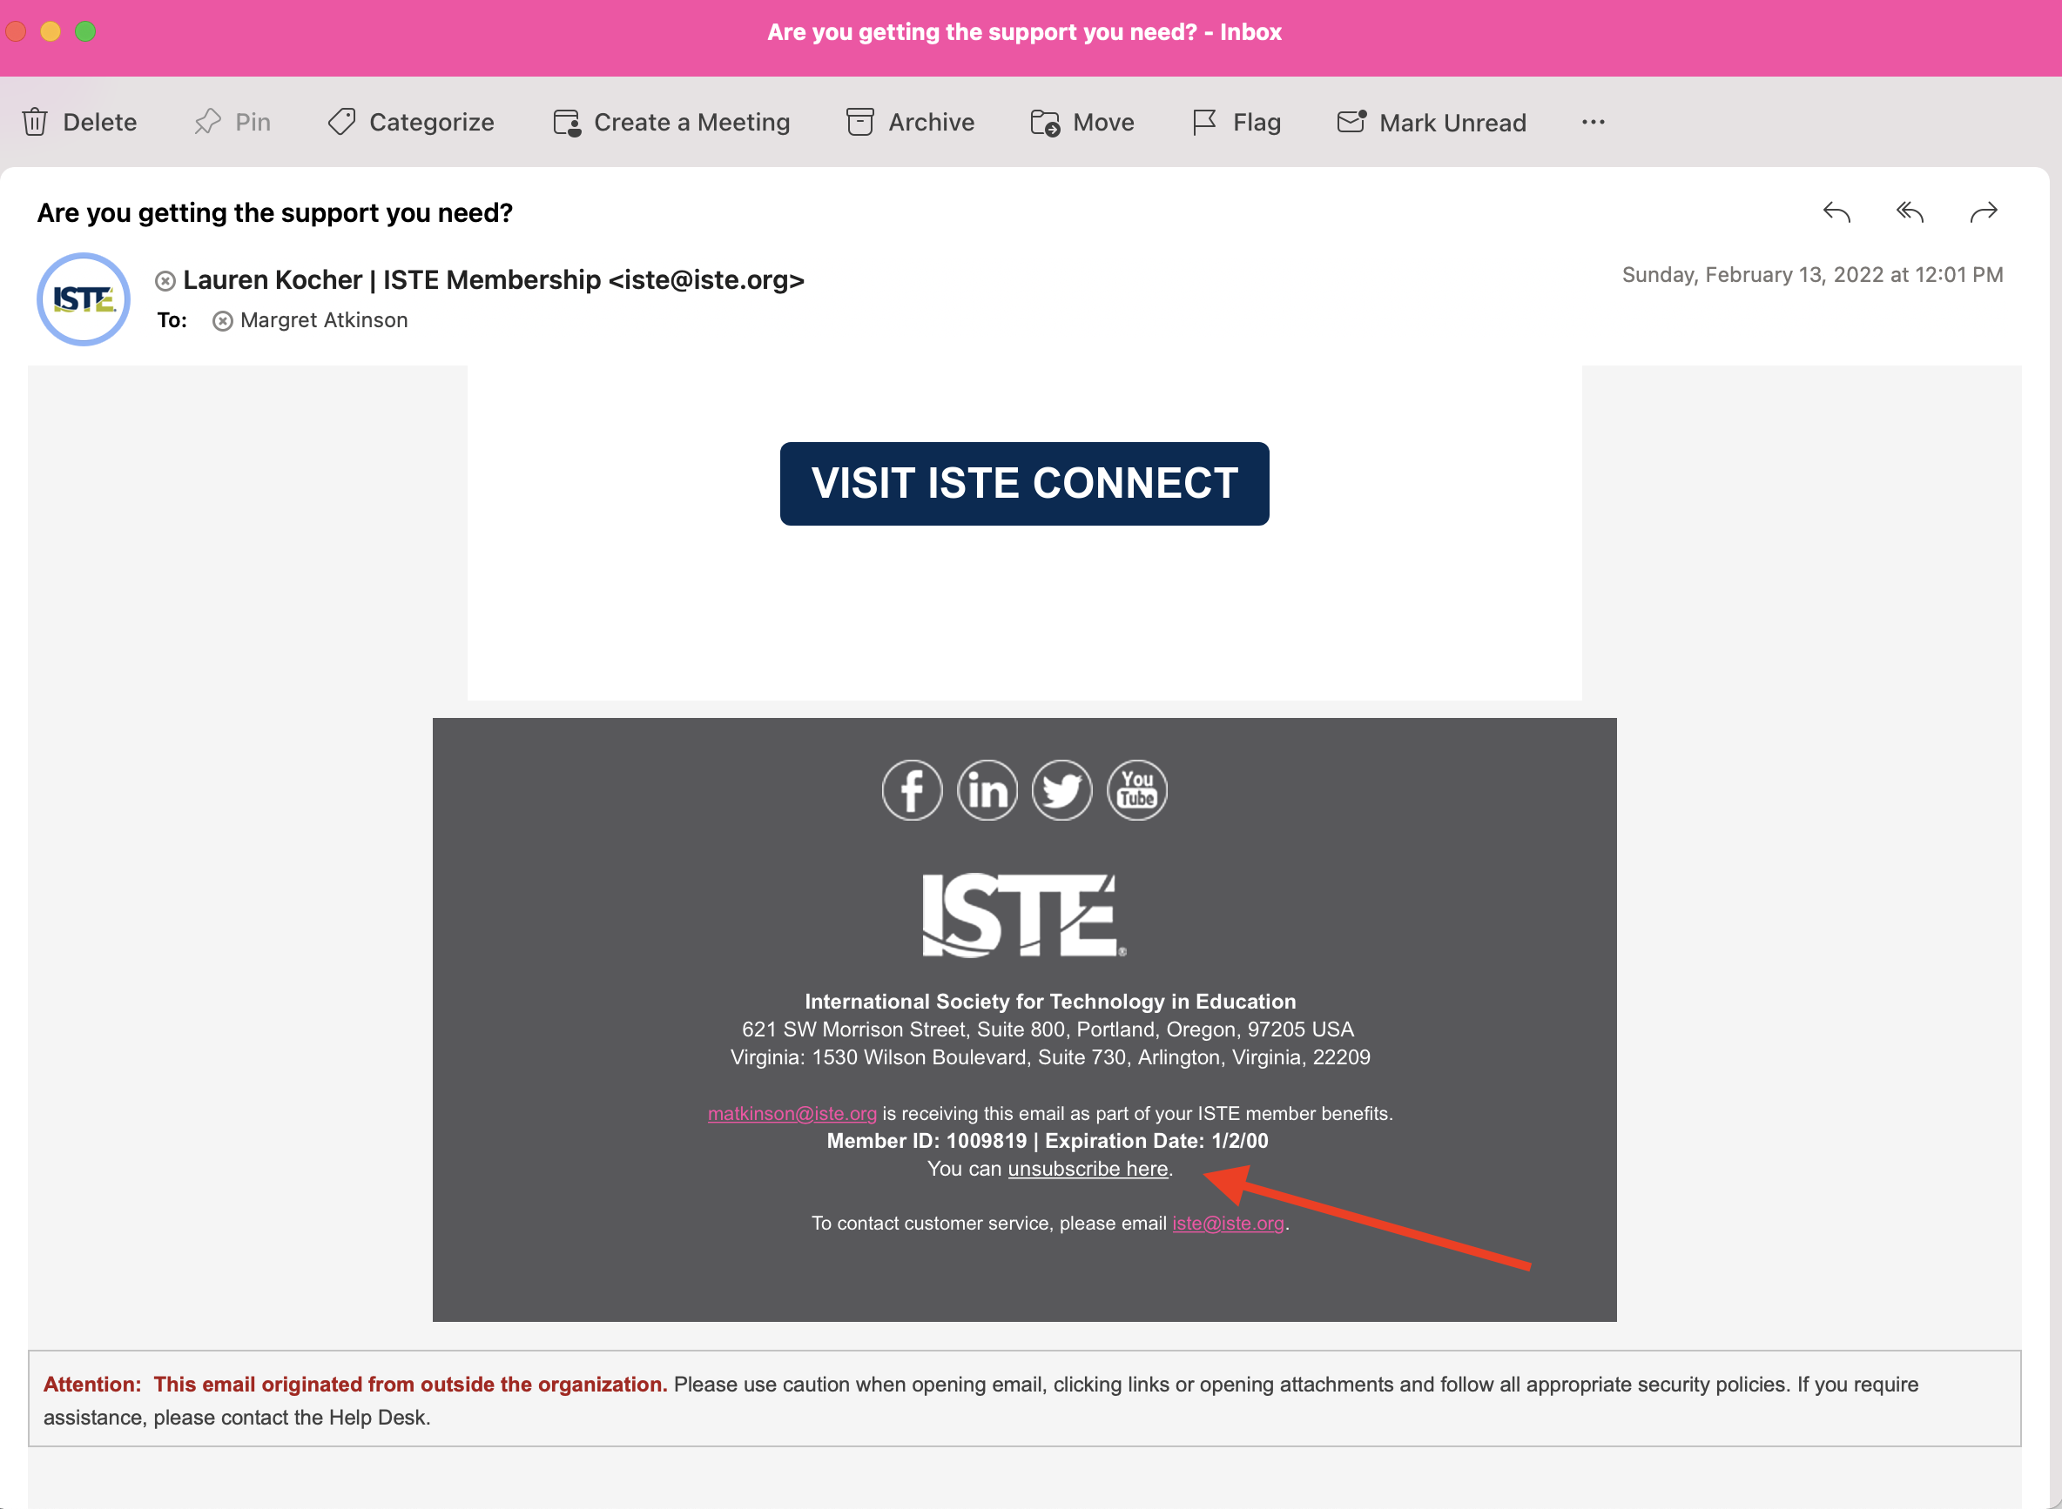Reply all using the double-arrow icon
This screenshot has width=2062, height=1509.
pyautogui.click(x=1910, y=213)
